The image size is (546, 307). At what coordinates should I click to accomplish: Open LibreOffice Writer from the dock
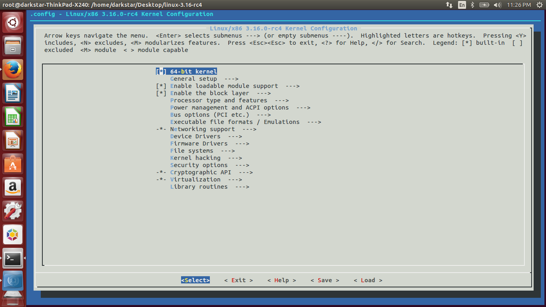(13, 93)
